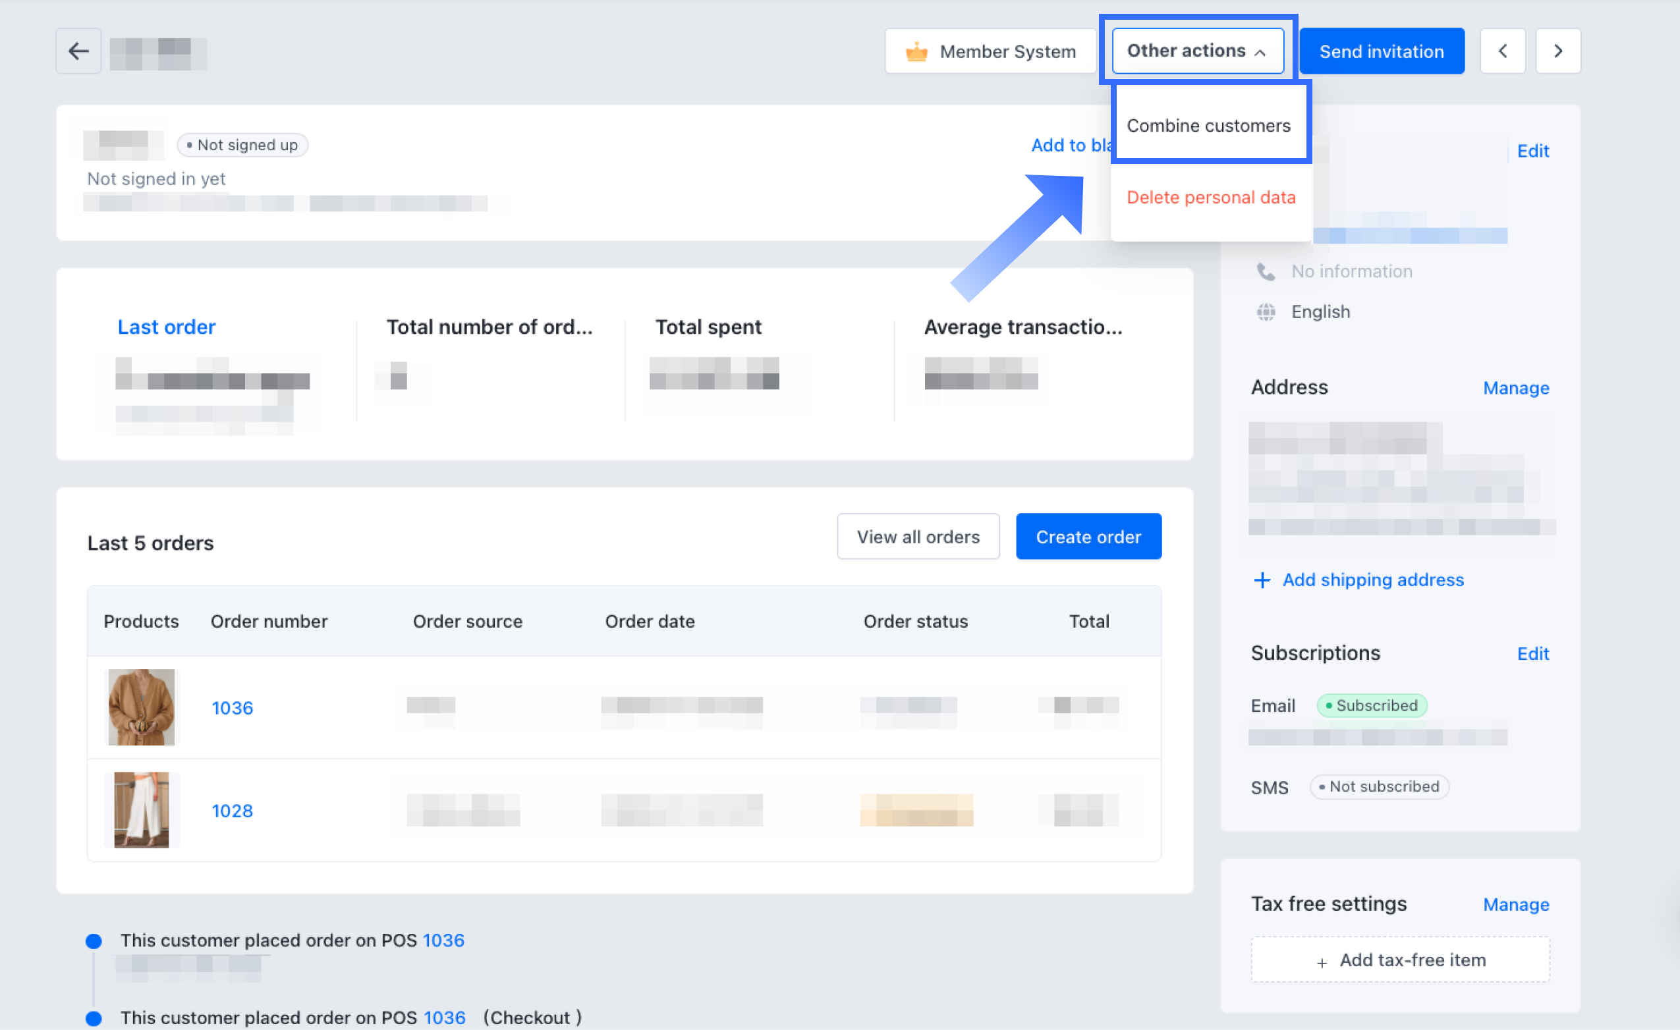Image resolution: width=1680 pixels, height=1030 pixels.
Task: Open order number 1036 link
Action: click(232, 707)
